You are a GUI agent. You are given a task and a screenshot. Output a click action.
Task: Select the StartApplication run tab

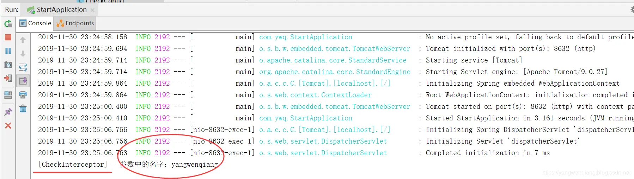click(61, 9)
